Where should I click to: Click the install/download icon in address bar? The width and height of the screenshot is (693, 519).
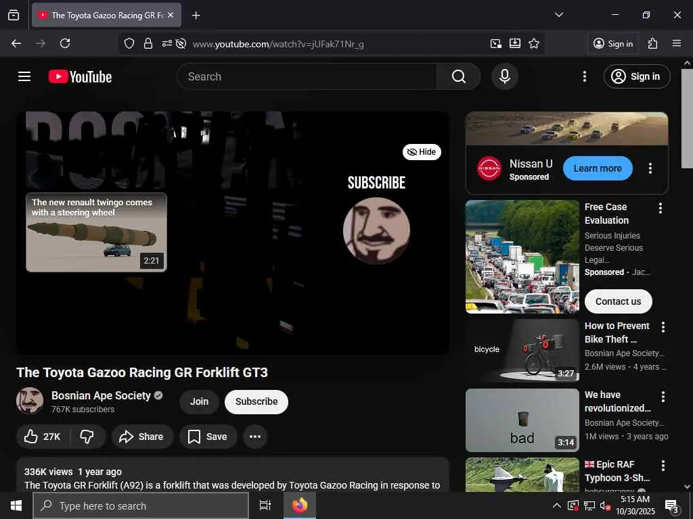515,43
